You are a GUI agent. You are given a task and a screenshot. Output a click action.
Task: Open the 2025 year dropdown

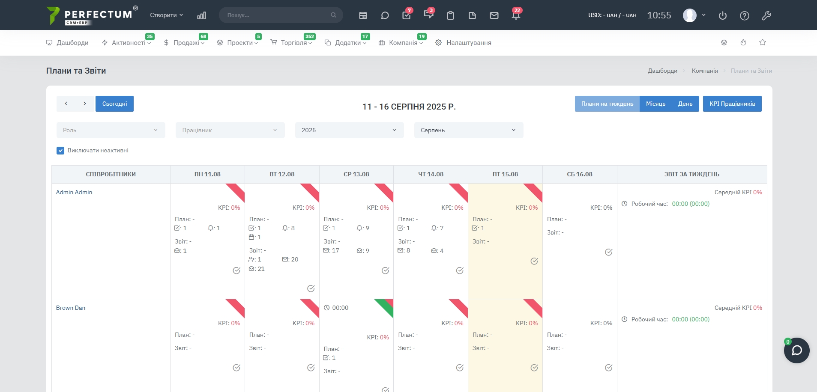(350, 130)
